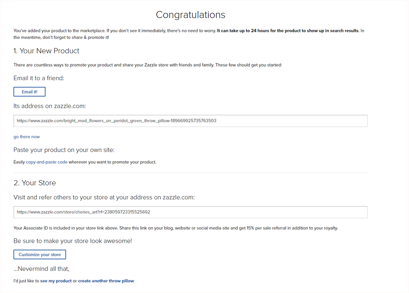Select the product address URL field

click(190, 121)
